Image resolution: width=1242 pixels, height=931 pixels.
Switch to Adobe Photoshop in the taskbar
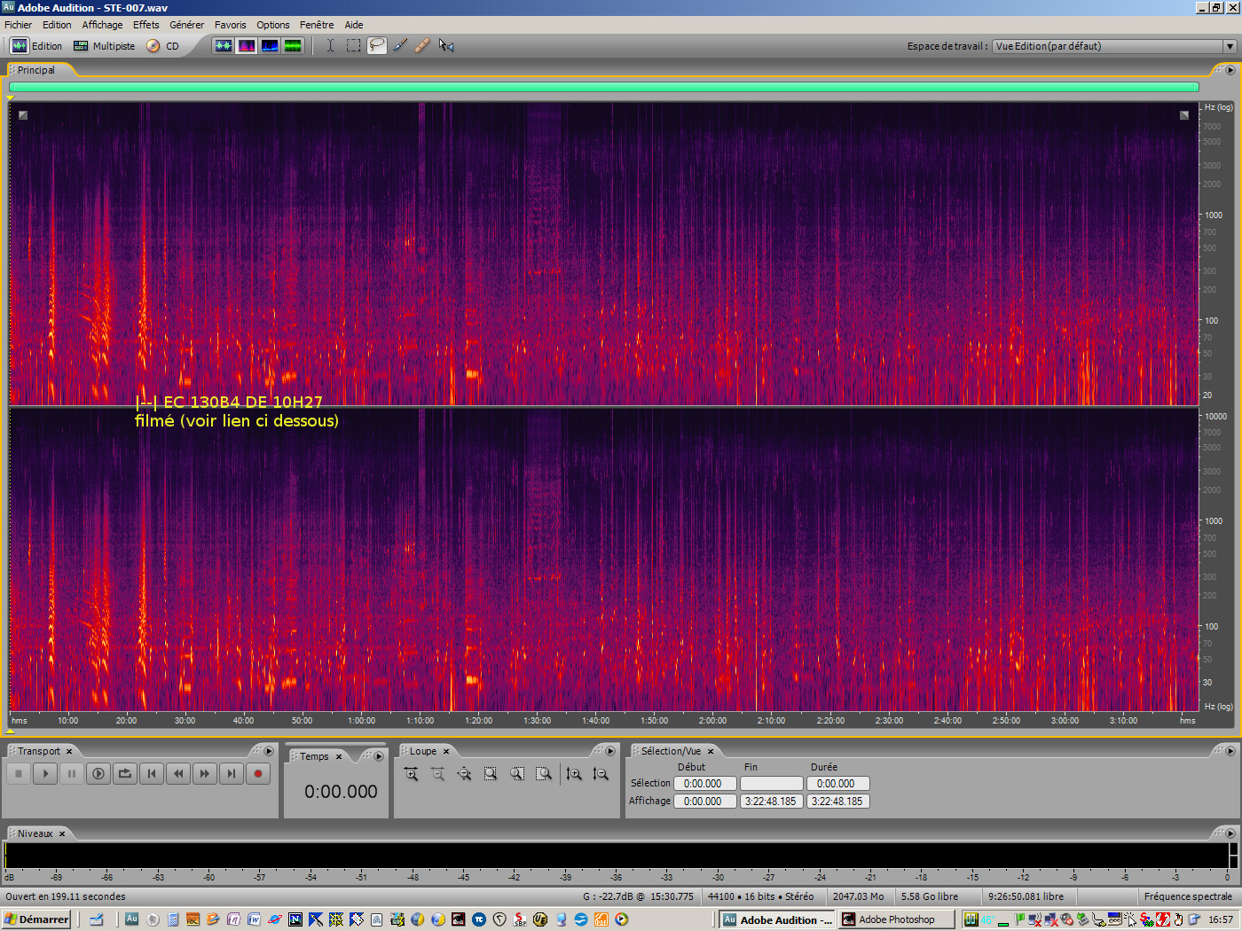[896, 919]
